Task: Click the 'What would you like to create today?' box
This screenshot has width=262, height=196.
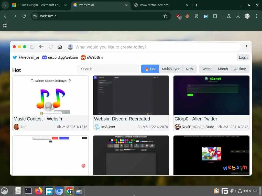Action: (x=154, y=47)
